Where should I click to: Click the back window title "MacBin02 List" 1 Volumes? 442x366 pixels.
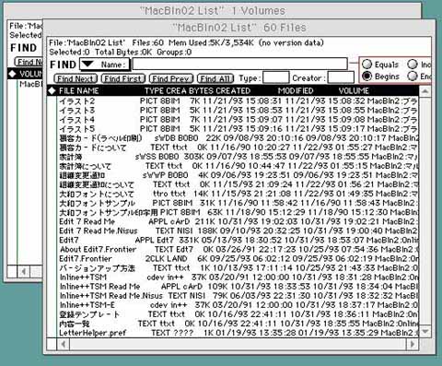click(x=213, y=11)
